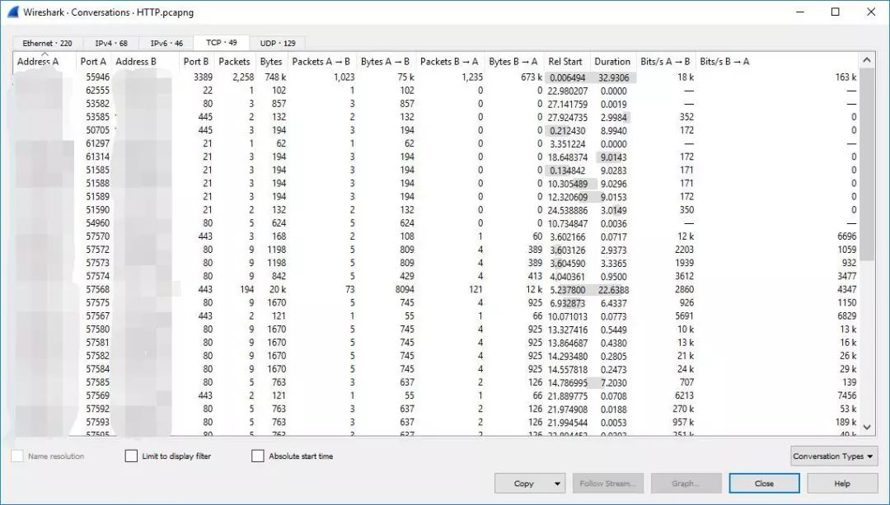The width and height of the screenshot is (890, 505).
Task: Select the row with Port A 55946
Action: click(436, 77)
